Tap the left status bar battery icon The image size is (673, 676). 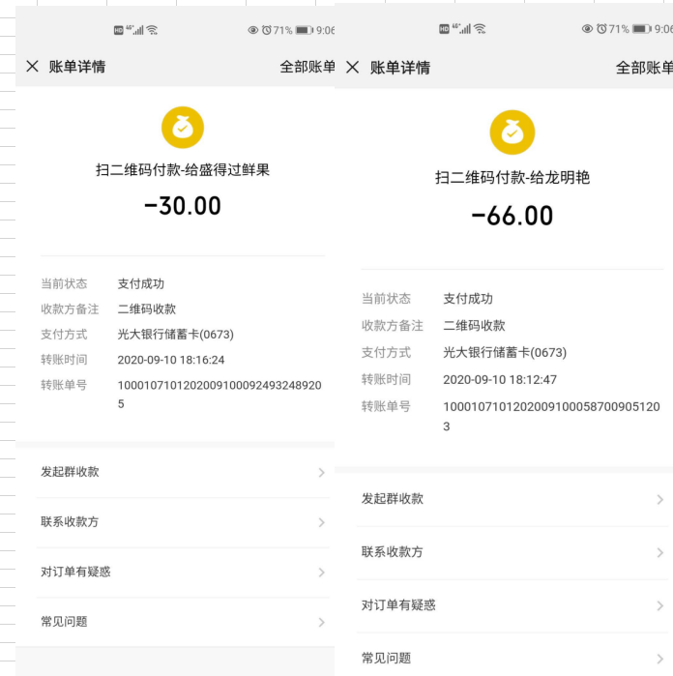click(x=304, y=30)
